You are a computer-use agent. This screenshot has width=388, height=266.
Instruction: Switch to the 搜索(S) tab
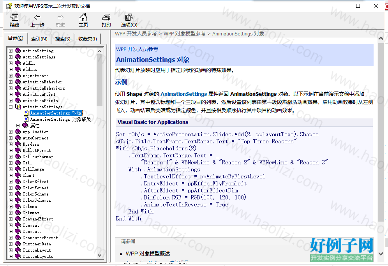[x=63, y=39]
